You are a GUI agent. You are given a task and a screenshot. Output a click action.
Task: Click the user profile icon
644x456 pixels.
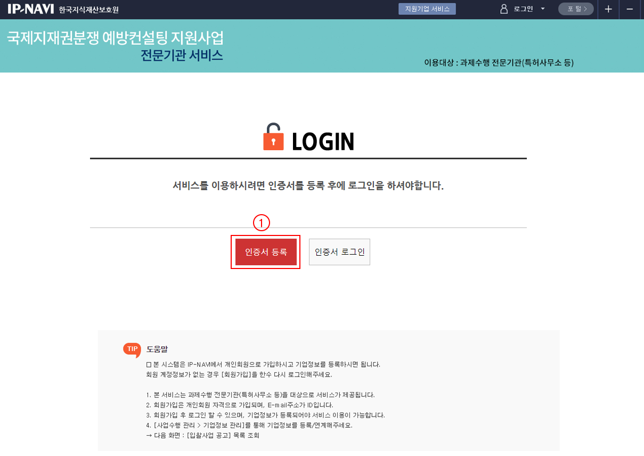tap(504, 9)
